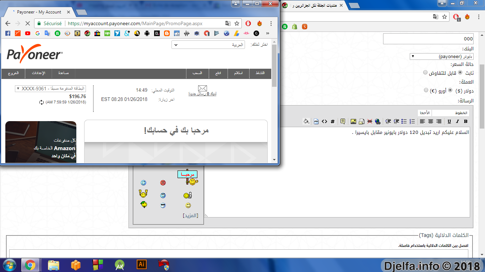Open the Payoneer language selector dropdown
Image resolution: width=485 pixels, height=272 pixels.
pyautogui.click(x=208, y=45)
